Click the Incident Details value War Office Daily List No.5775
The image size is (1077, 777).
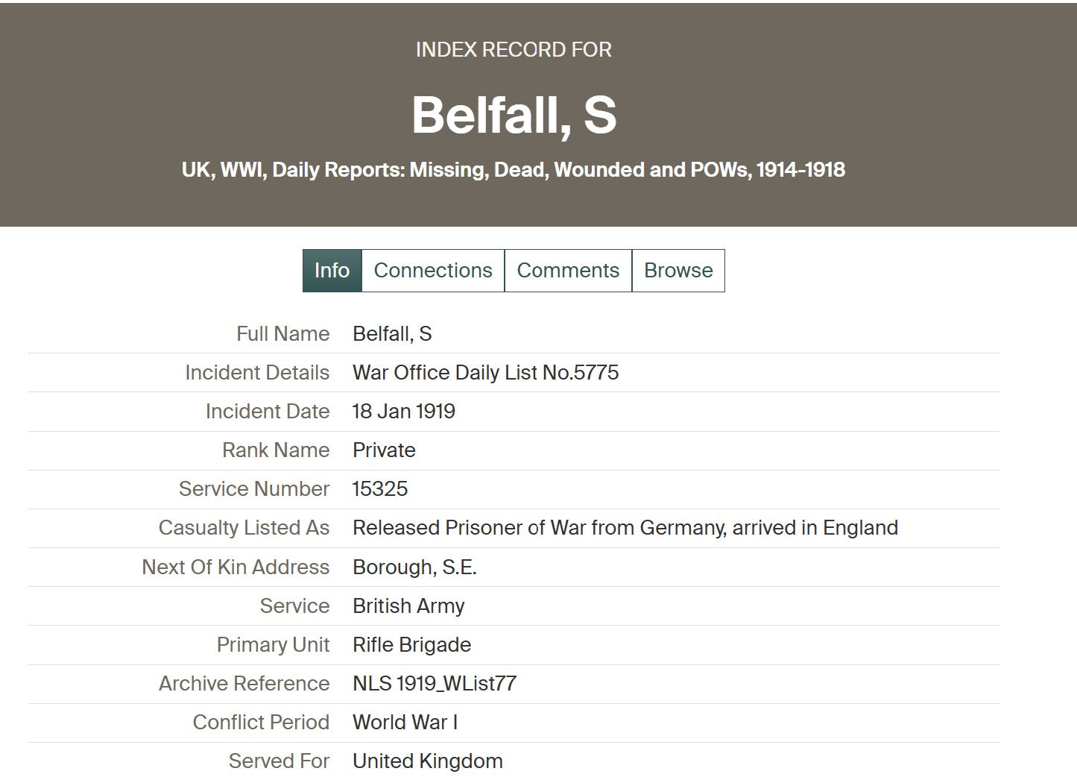(486, 372)
